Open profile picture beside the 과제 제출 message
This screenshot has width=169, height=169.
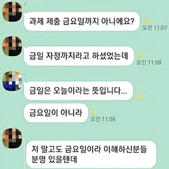coord(12,12)
